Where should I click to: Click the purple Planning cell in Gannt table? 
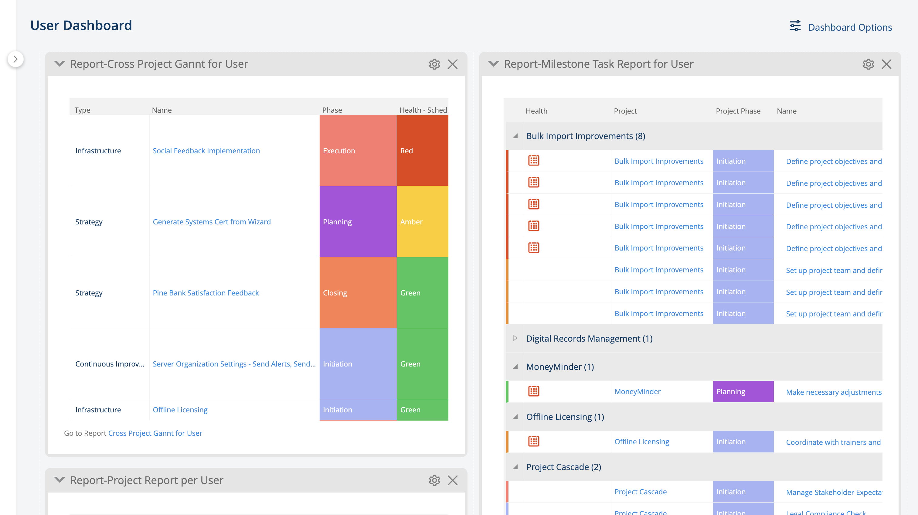coord(358,221)
